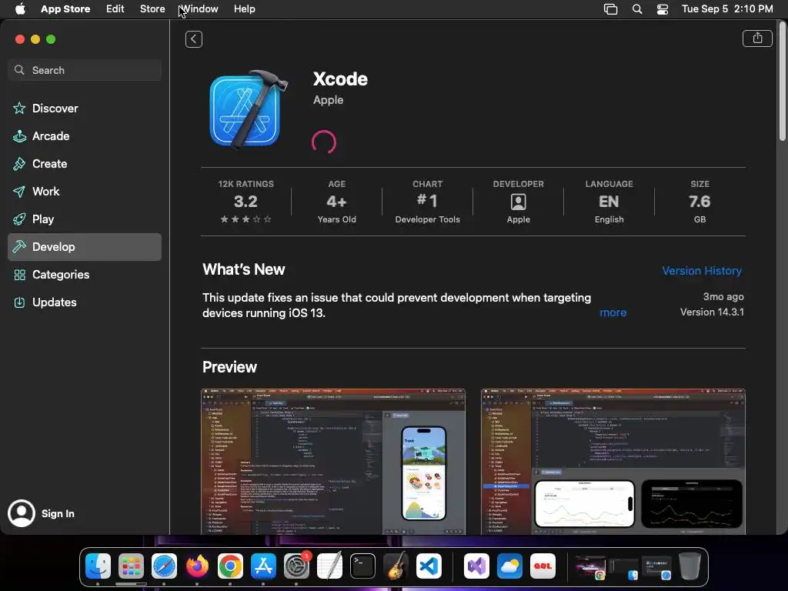Click the #1 Developer Tools chart rank

click(x=427, y=202)
